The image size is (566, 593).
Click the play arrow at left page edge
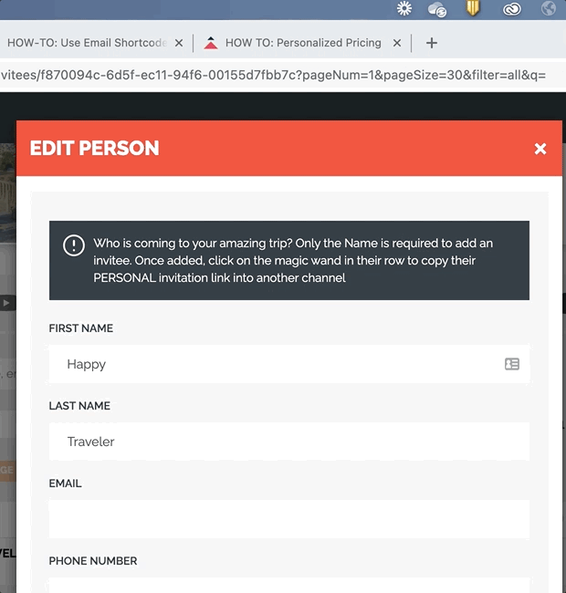[6, 303]
